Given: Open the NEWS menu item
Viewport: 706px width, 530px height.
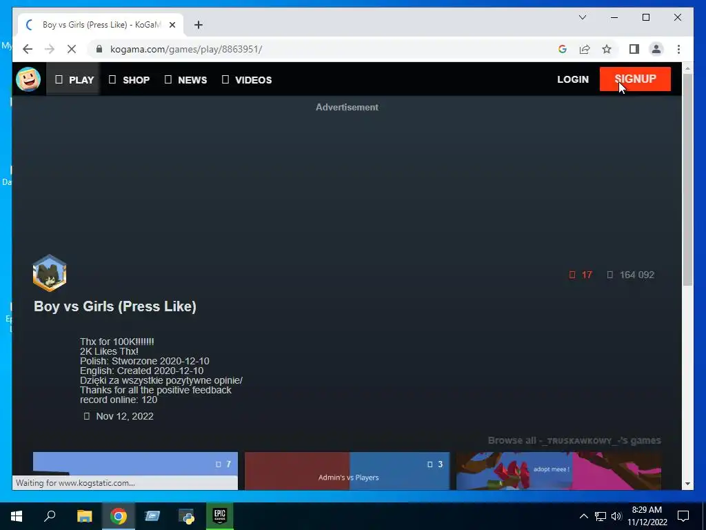Looking at the screenshot, I should tap(185, 80).
